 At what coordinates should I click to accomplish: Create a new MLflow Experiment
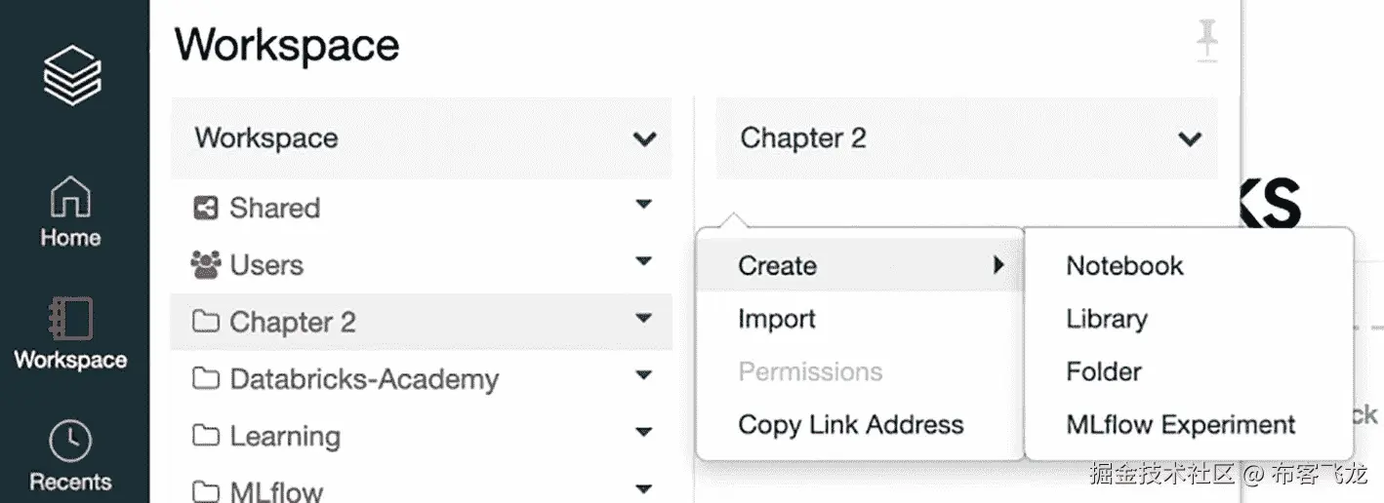[1181, 425]
